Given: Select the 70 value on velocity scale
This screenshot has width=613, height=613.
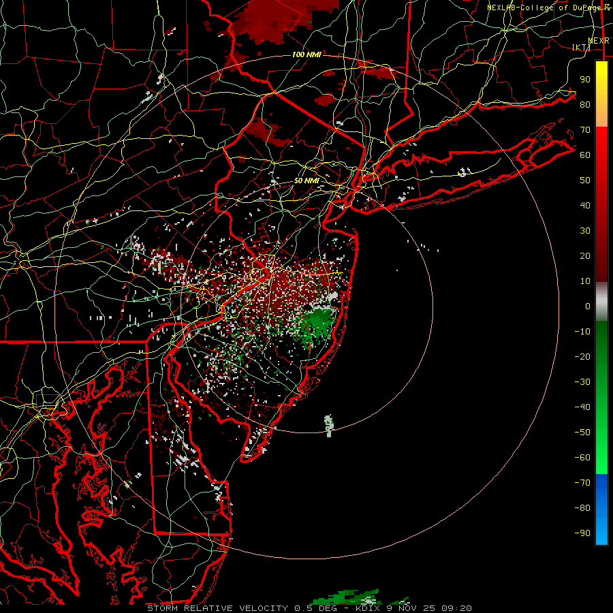Looking at the screenshot, I should click(x=585, y=130).
